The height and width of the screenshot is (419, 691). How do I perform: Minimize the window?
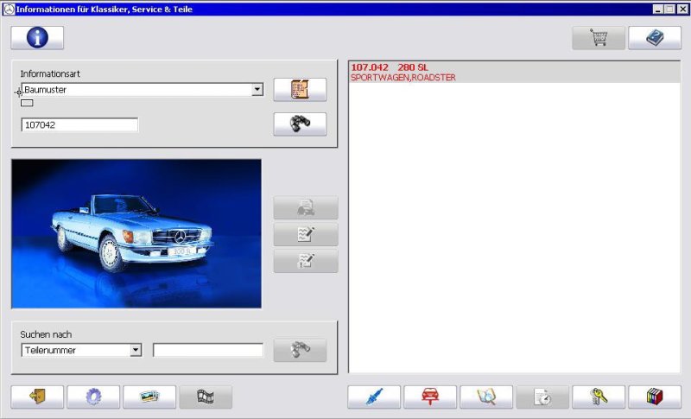[x=658, y=10]
